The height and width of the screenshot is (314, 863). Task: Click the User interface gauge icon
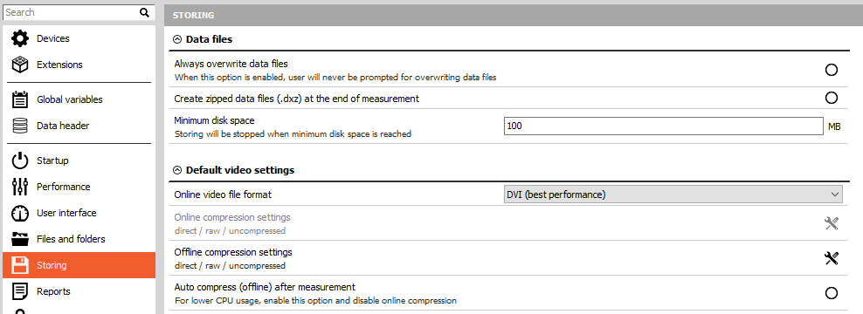pos(20,213)
